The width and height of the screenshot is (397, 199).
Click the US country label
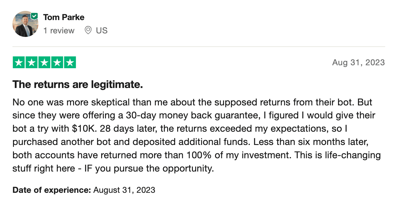(102, 30)
